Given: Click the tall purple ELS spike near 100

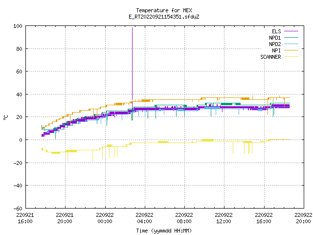Looking at the screenshot, I should pyautogui.click(x=132, y=64).
